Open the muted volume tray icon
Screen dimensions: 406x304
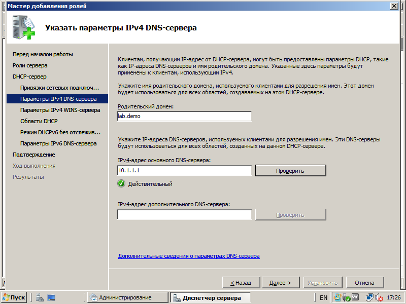[379, 298]
